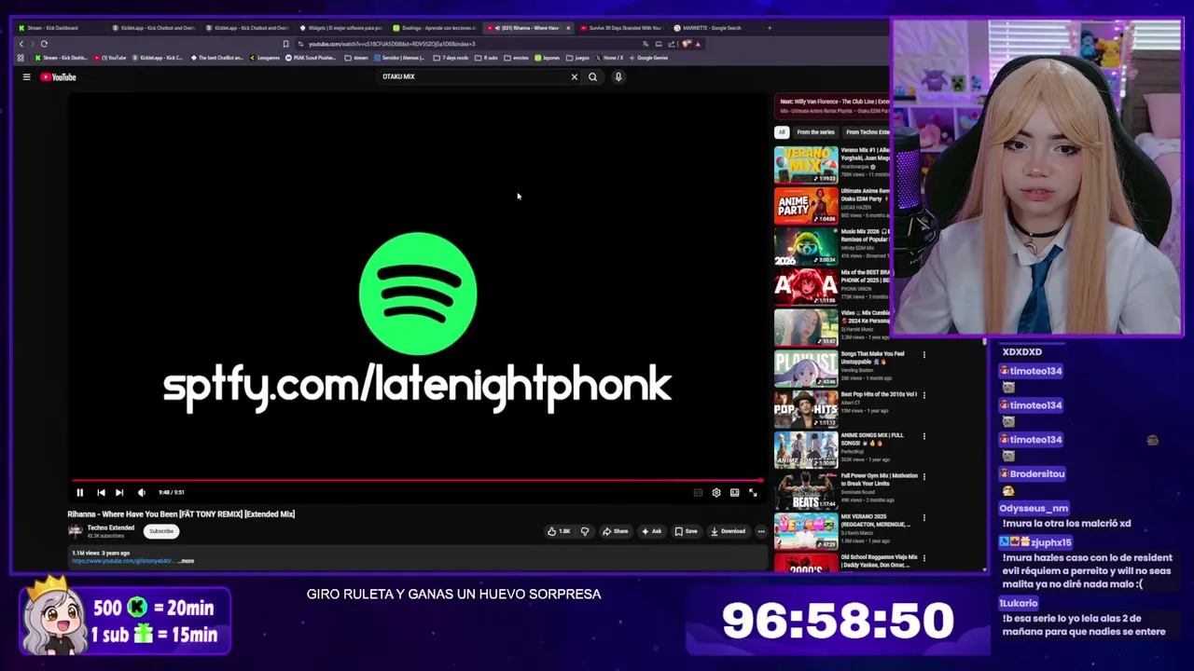This screenshot has height=671, width=1194.
Task: Open the options menu for Best Pop Hits
Action: pyautogui.click(x=924, y=395)
